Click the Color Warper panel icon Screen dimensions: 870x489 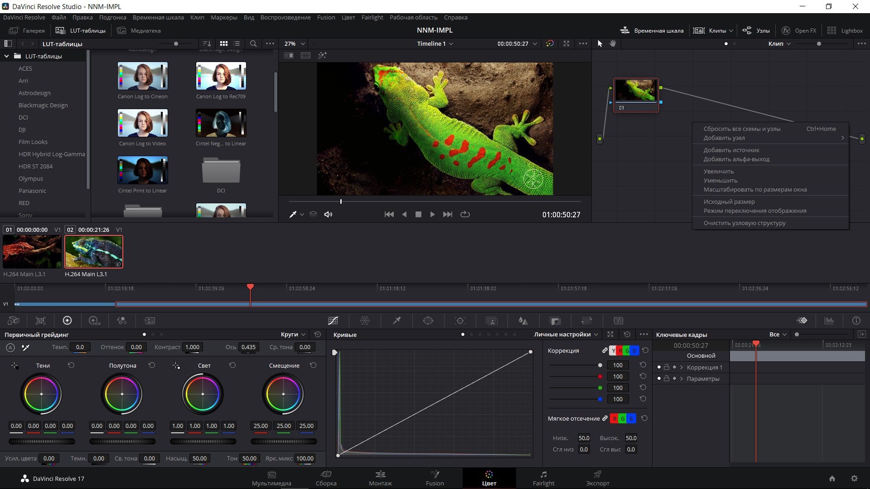click(365, 321)
